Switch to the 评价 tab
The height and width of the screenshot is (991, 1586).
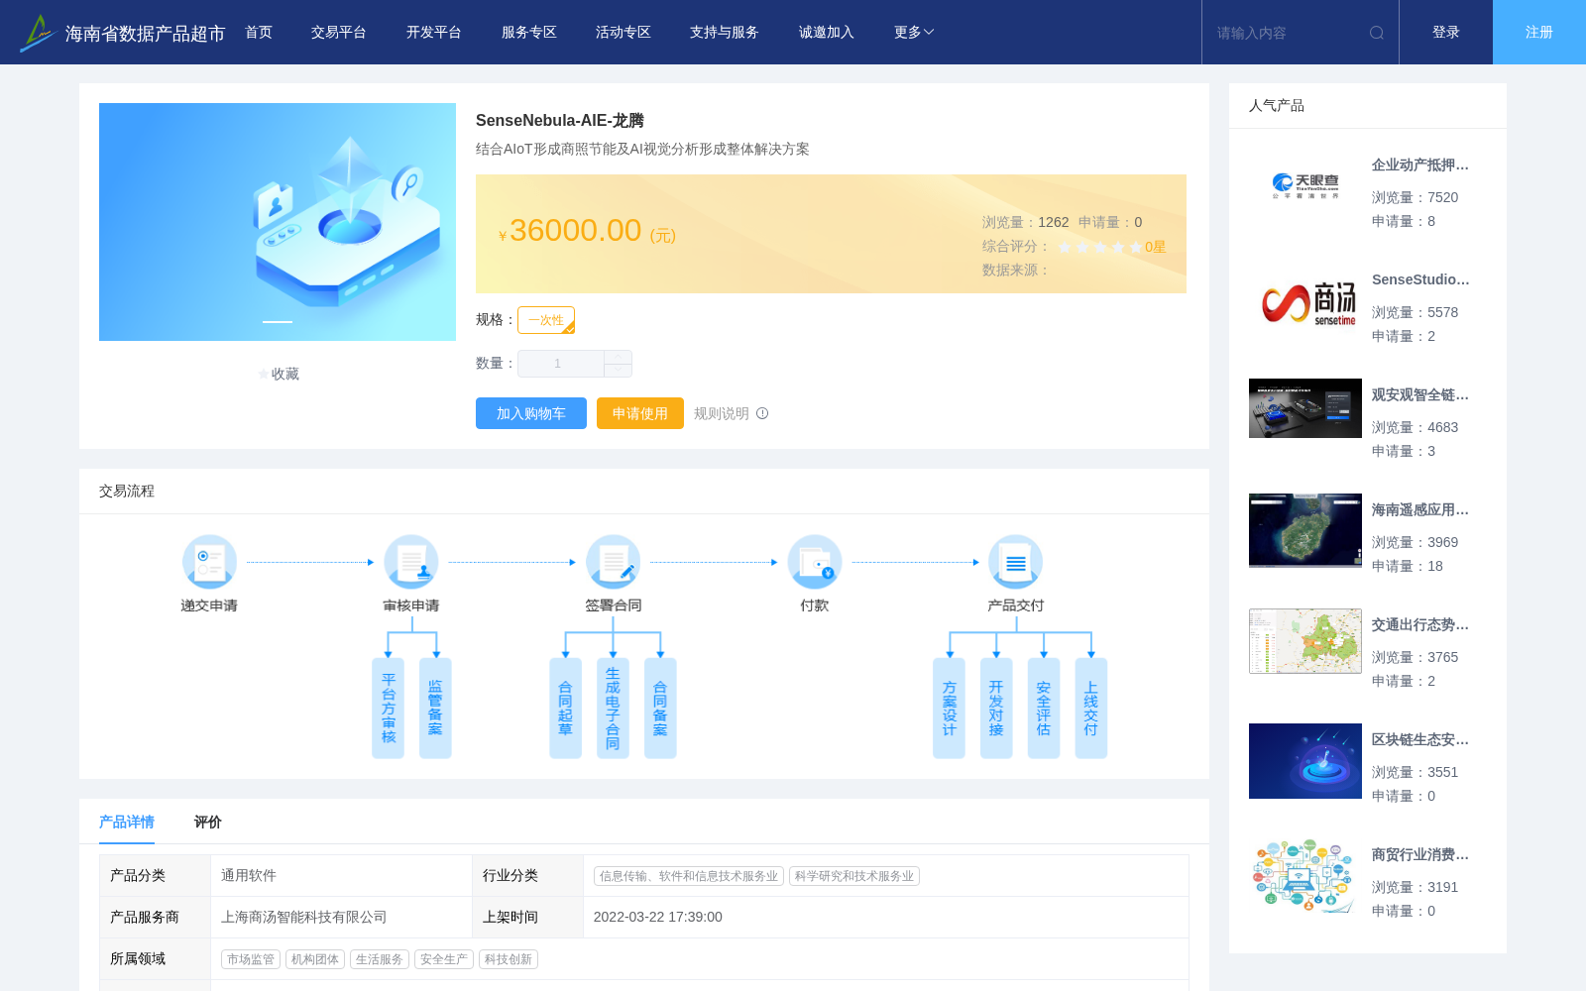click(208, 822)
